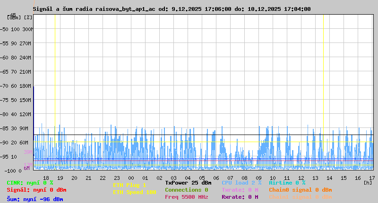This screenshot has height=203, width=378.
Task: Click the CINR legend label
Action: pos(30,183)
